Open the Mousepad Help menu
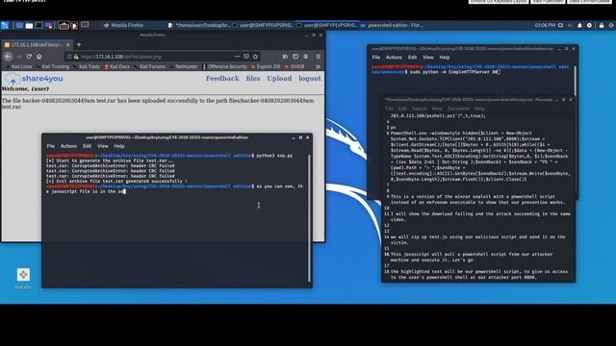The width and height of the screenshot is (616, 346). pos(479,109)
